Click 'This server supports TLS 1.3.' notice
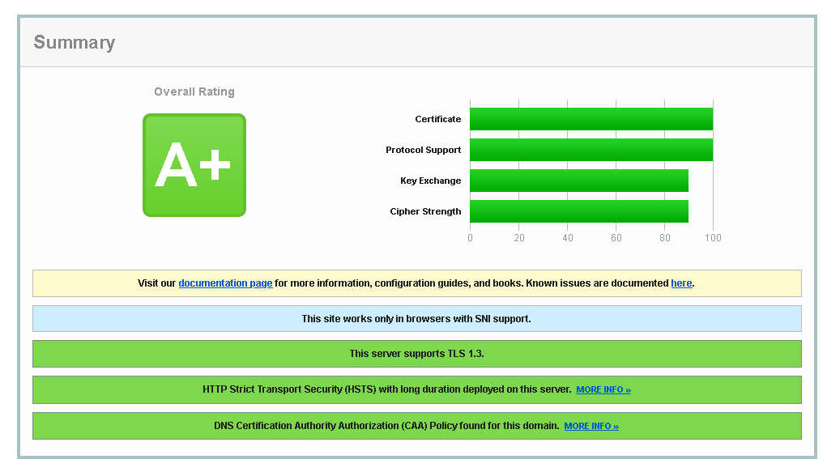 point(417,354)
